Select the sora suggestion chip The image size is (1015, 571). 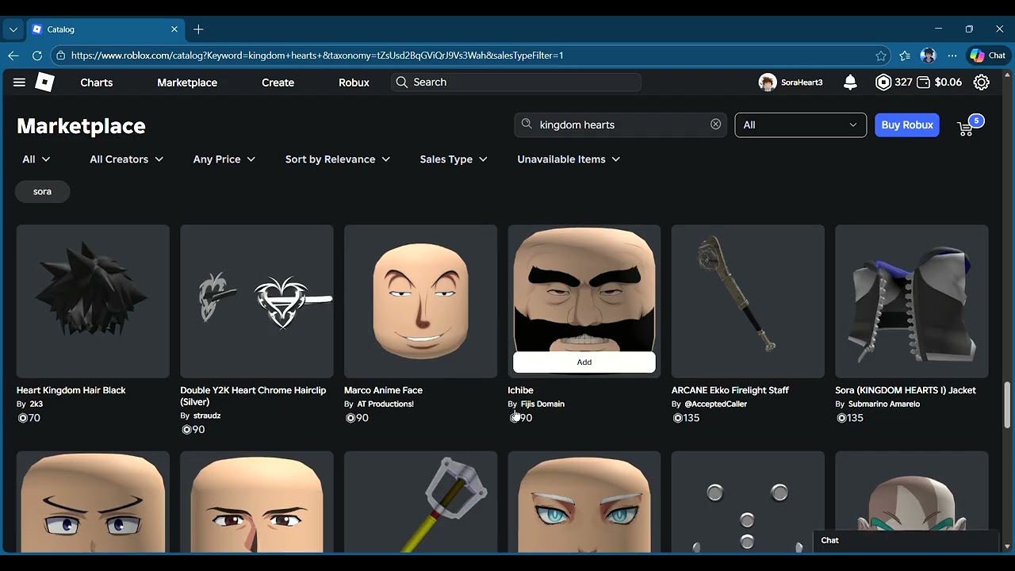click(43, 191)
